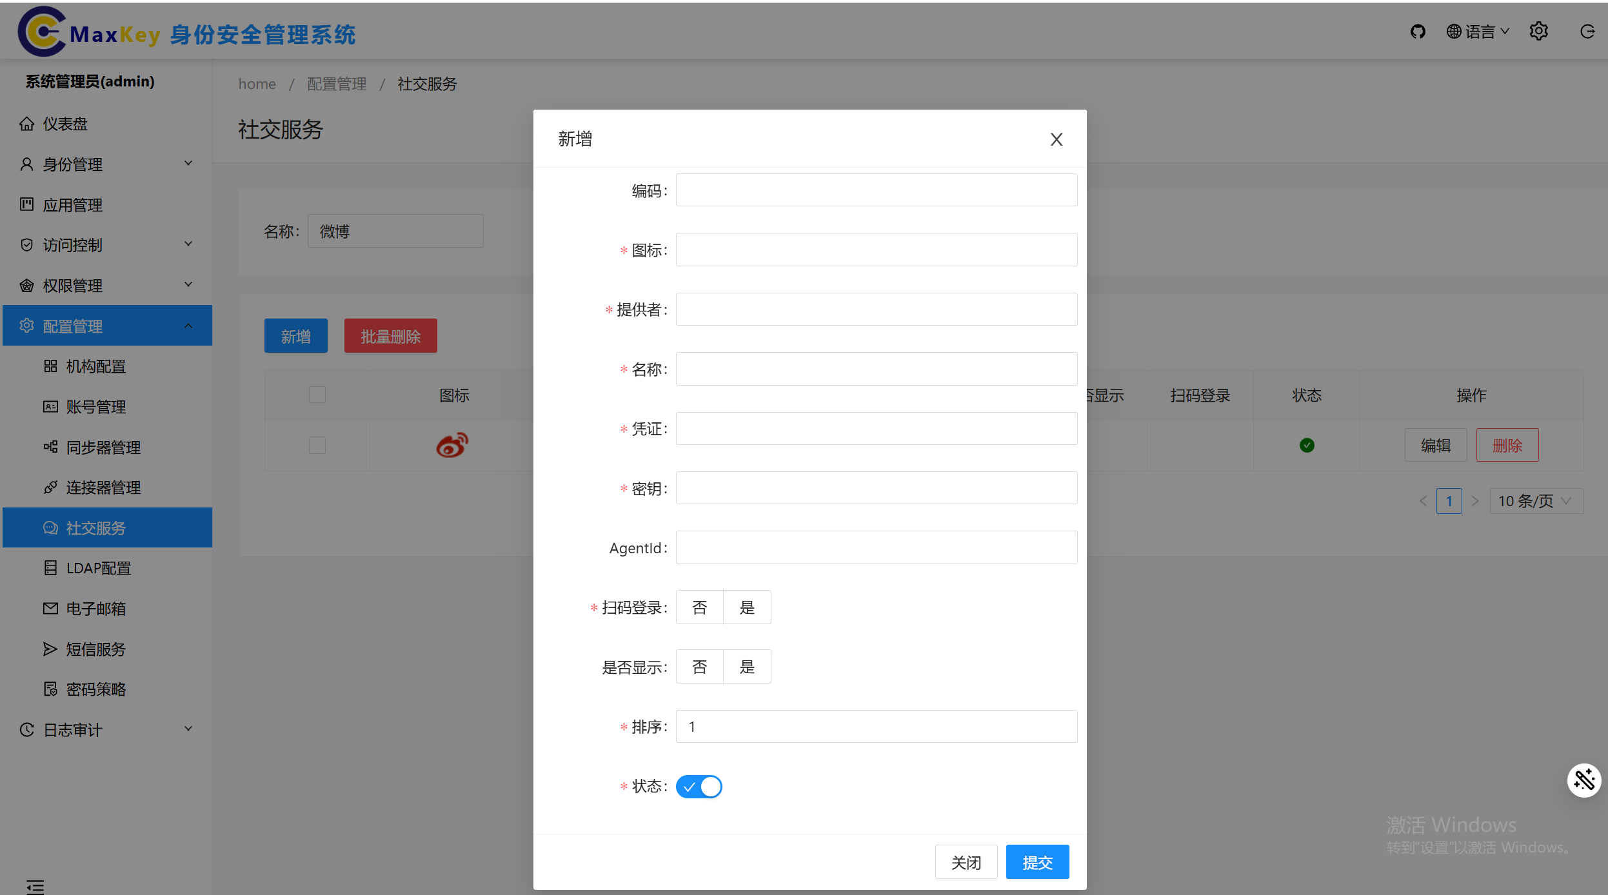Click the sidebar collapse icon at bottom left

pos(35,887)
